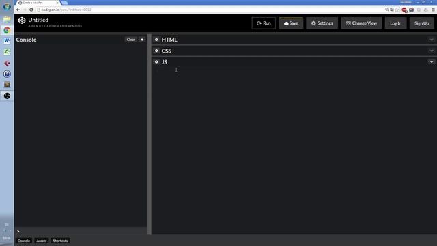Click the Captain Anonymous author text
The image size is (437, 246).
point(55,26)
